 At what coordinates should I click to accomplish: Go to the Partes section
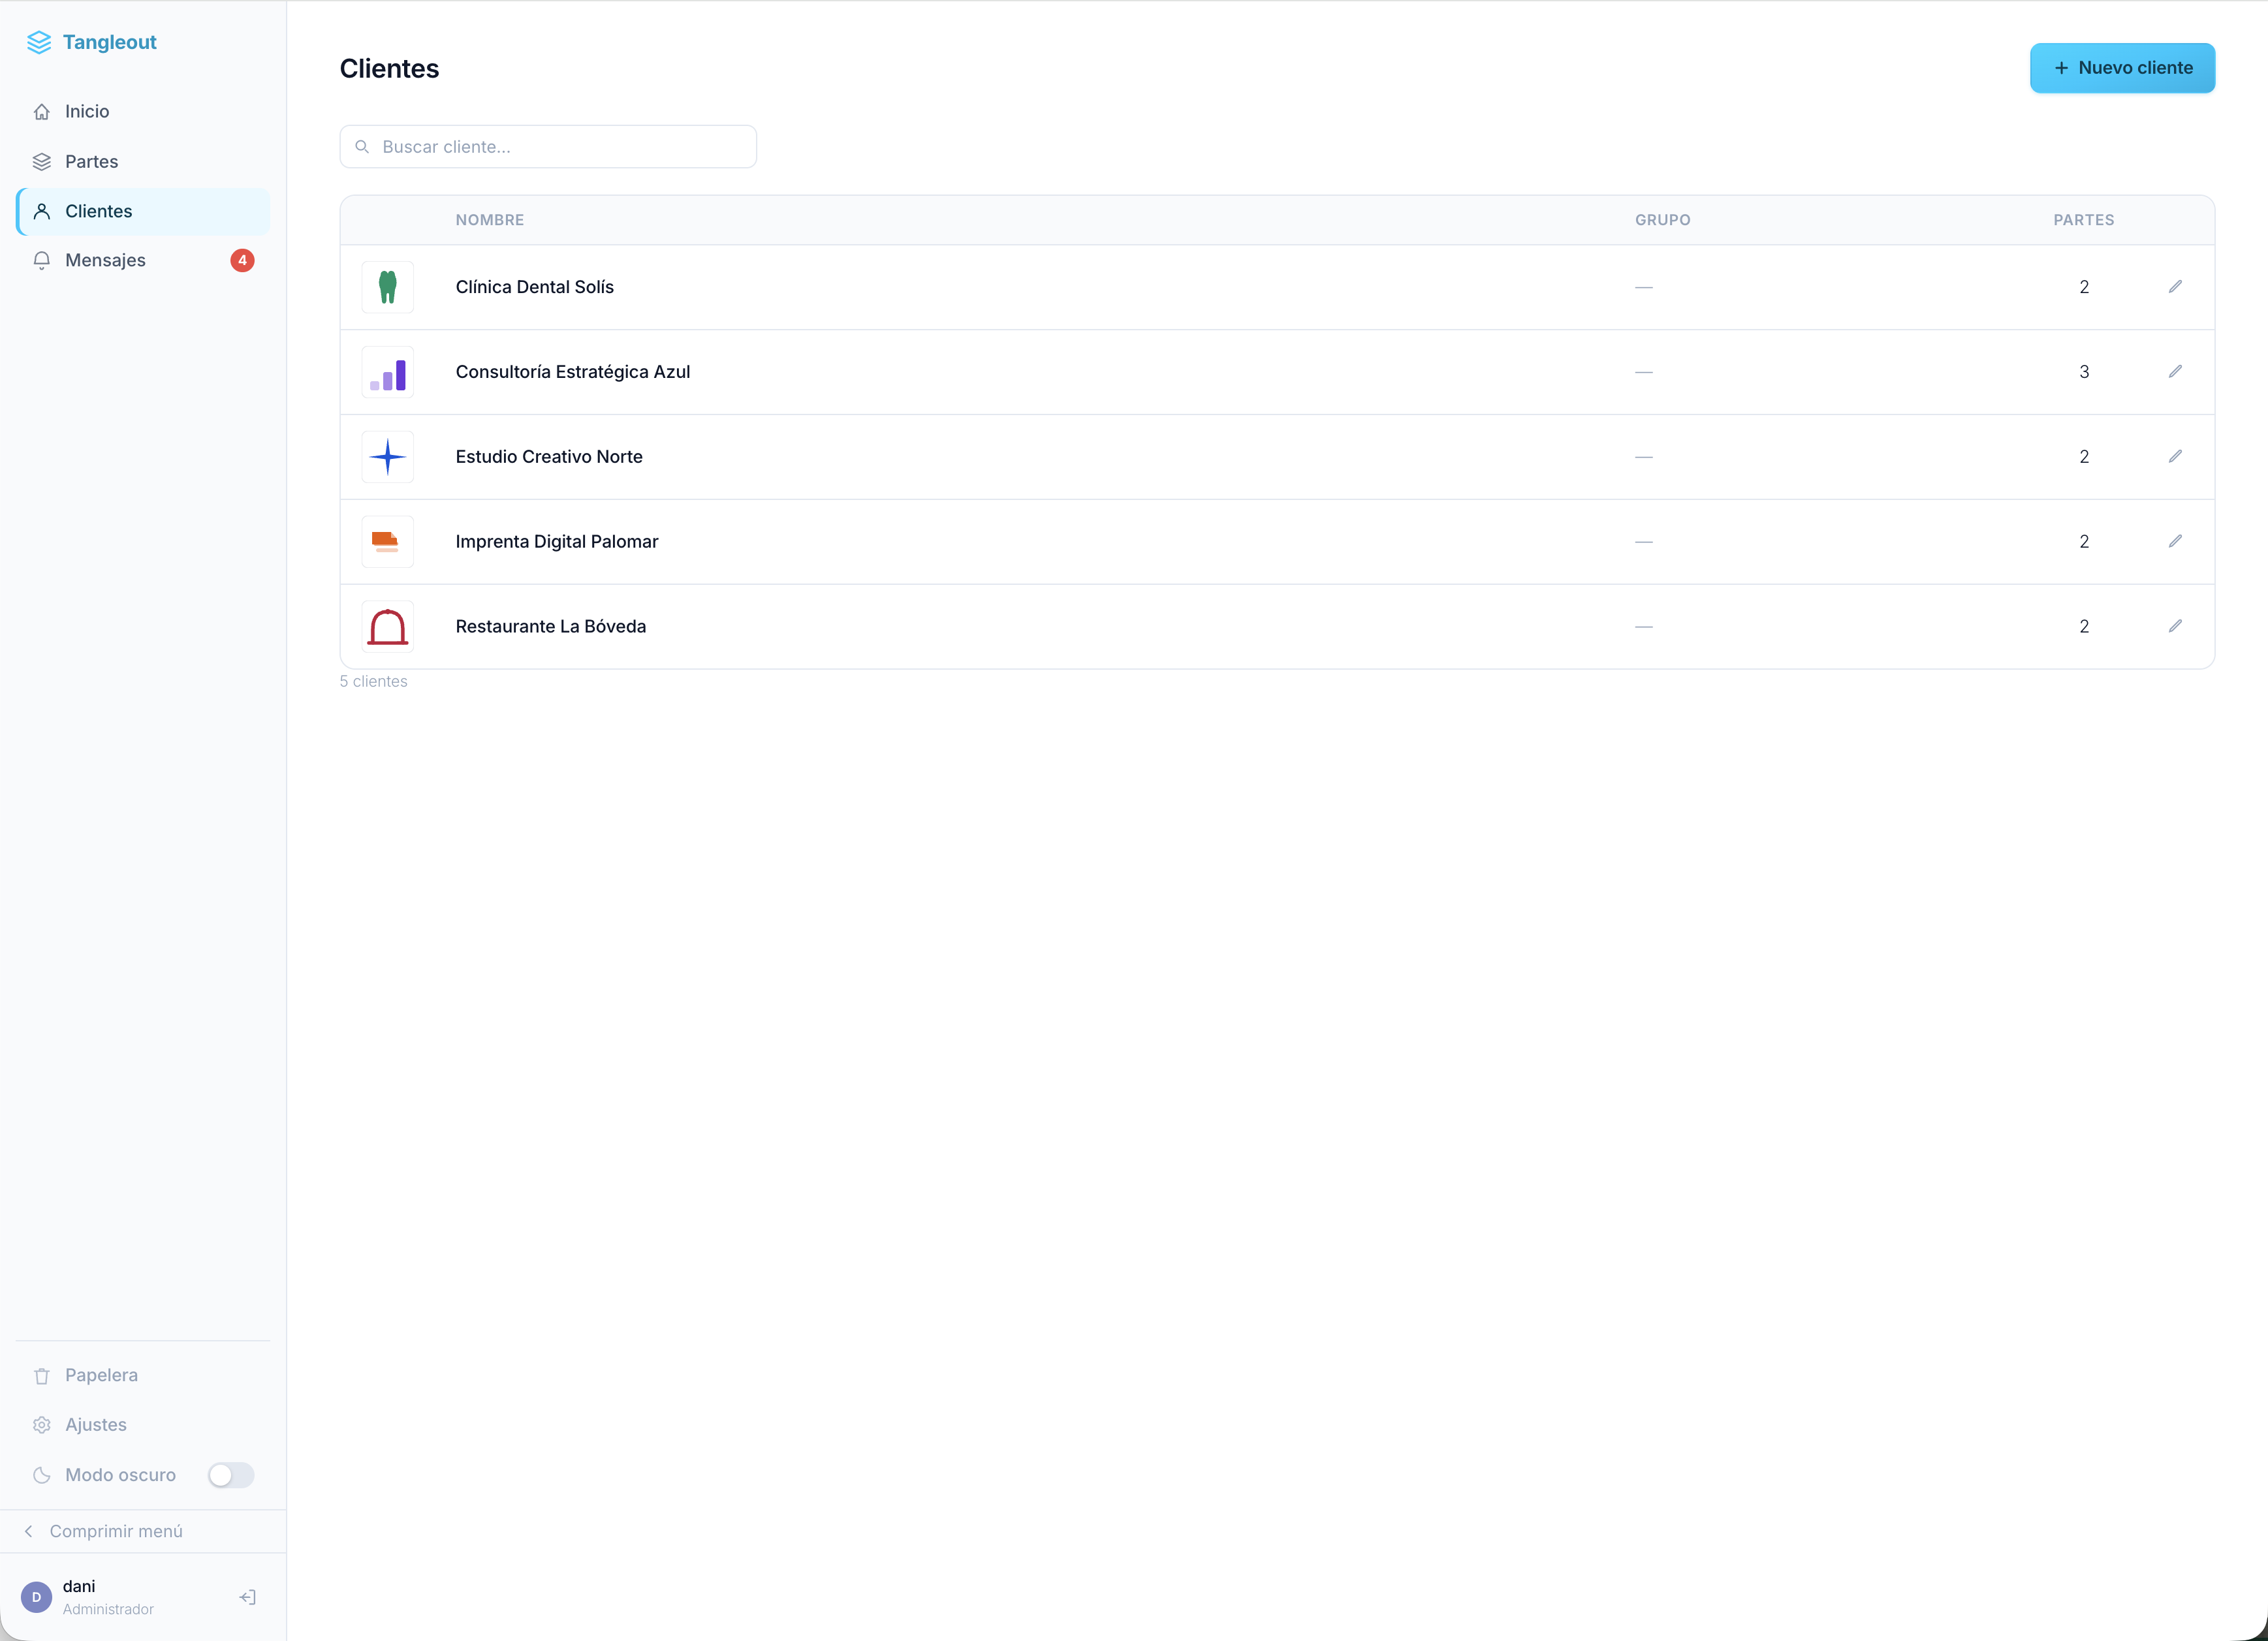tap(143, 162)
